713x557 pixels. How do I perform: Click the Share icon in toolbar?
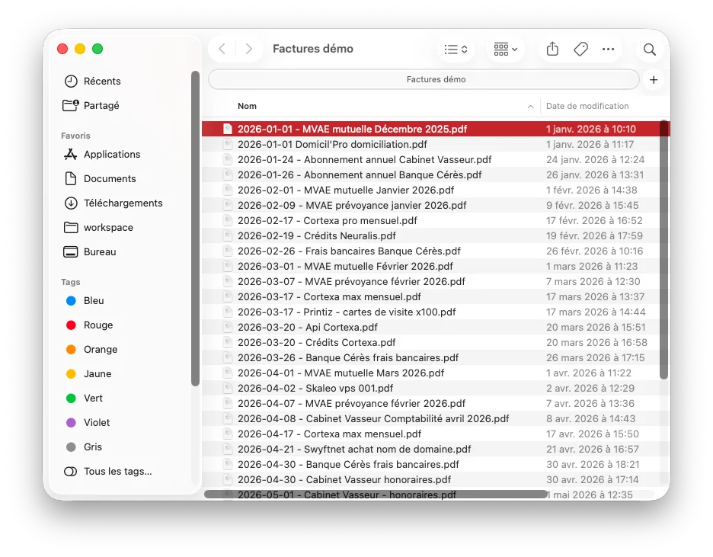552,49
